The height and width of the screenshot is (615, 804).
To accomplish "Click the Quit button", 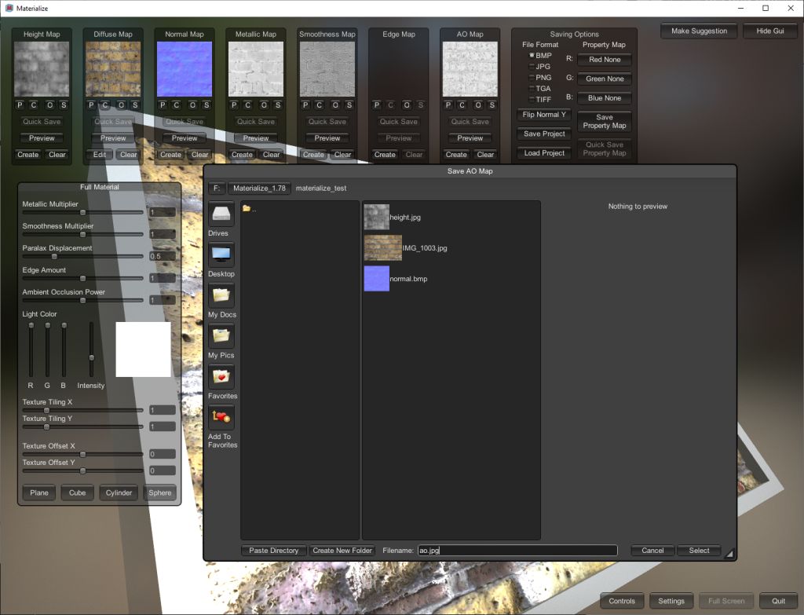I will click(778, 601).
